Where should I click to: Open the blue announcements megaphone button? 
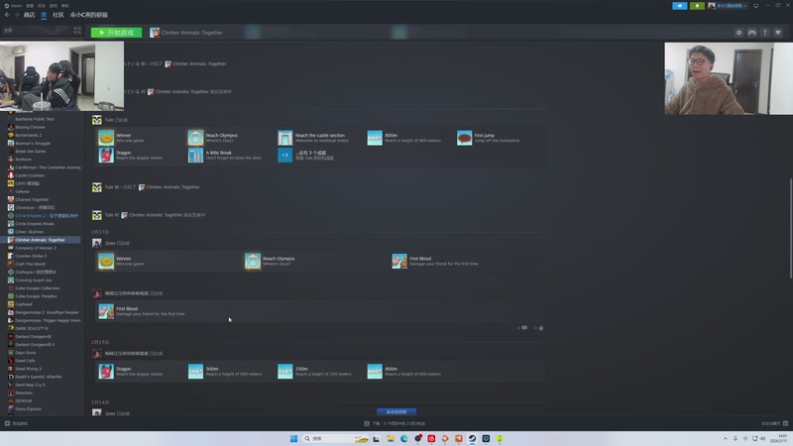(x=680, y=6)
